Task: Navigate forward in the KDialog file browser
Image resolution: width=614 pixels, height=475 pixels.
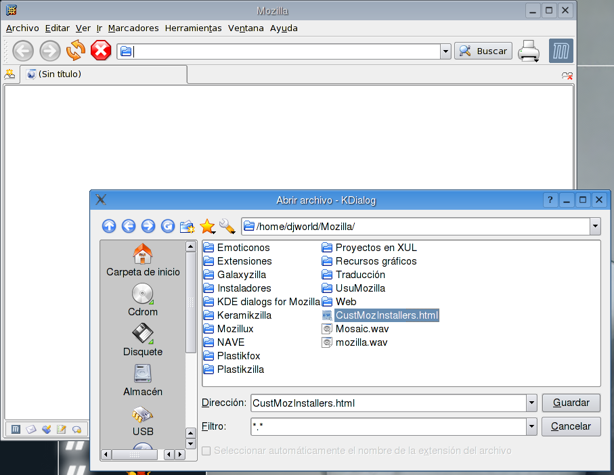Action: [148, 226]
